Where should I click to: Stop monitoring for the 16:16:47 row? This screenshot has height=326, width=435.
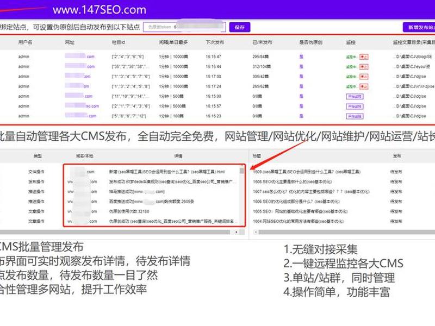(x=364, y=57)
